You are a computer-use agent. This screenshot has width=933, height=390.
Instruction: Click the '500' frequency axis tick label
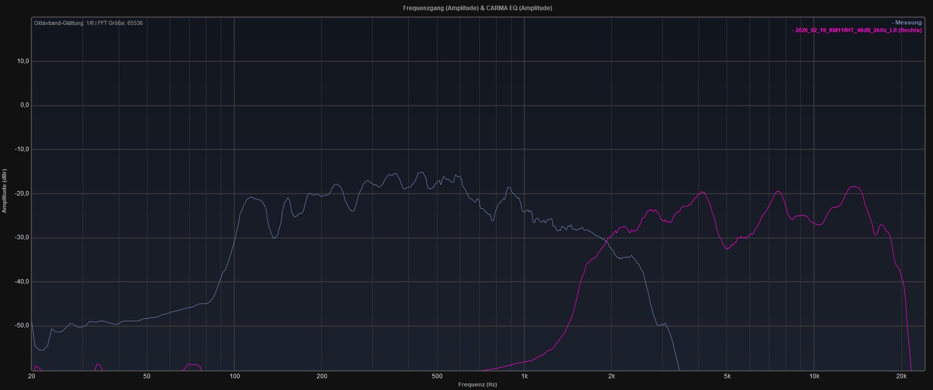tap(437, 377)
